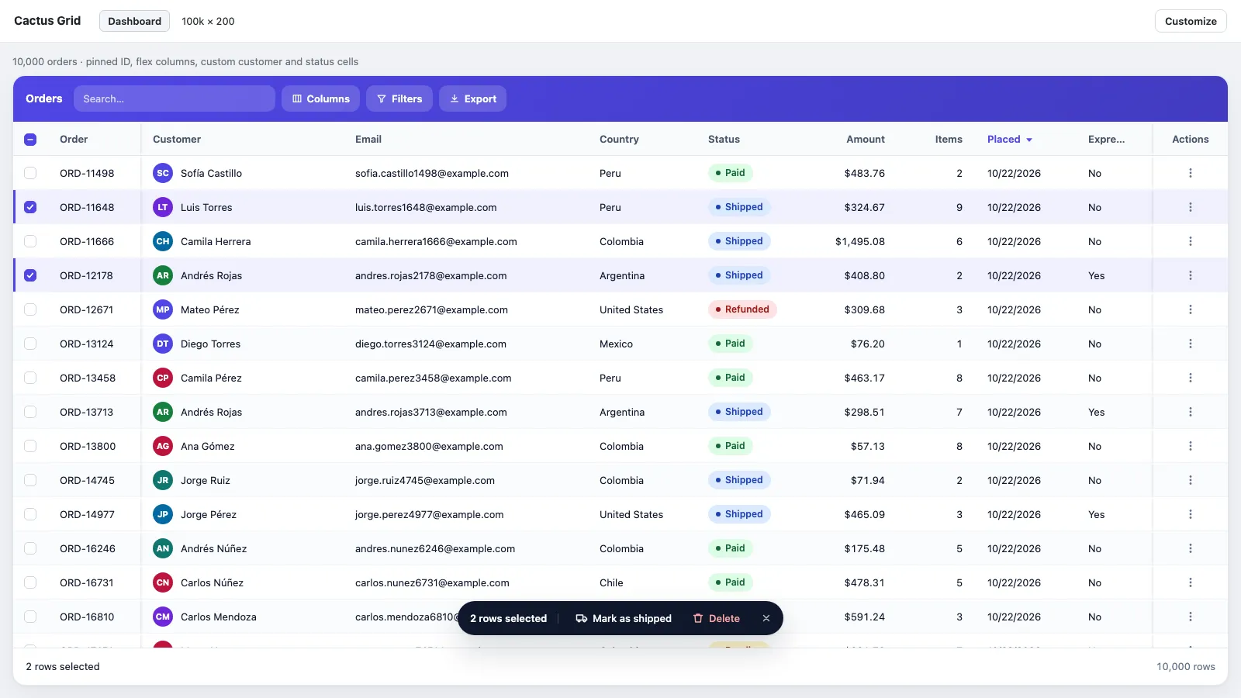Screen dimensions: 1241x698
Task: Open row actions menu for ORD-14977
Action: [x=1191, y=514]
